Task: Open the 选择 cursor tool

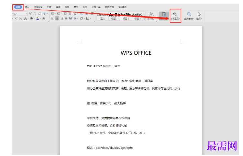Action: tap(199, 16)
